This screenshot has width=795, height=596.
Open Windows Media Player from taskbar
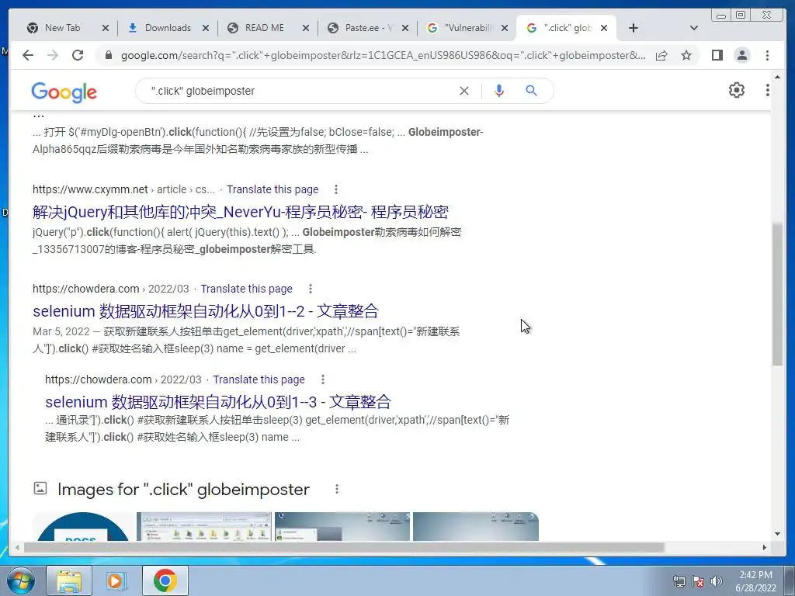click(x=116, y=580)
